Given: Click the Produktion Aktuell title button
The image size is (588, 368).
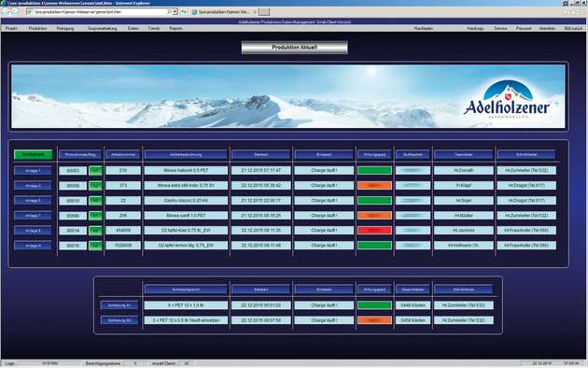Looking at the screenshot, I should click(294, 48).
